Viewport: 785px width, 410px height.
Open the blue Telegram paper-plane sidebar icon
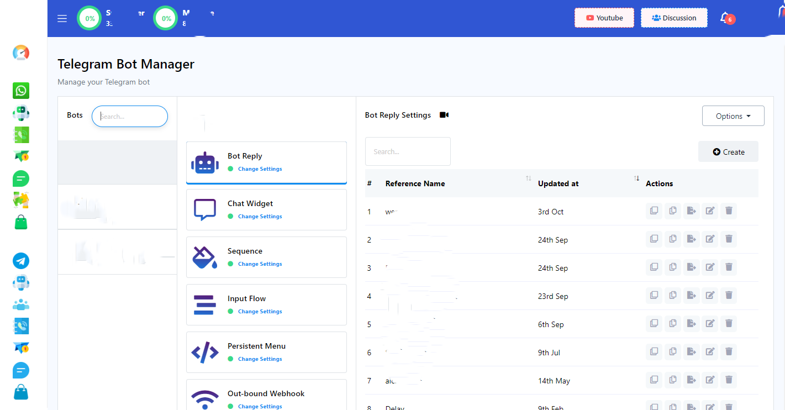click(21, 261)
